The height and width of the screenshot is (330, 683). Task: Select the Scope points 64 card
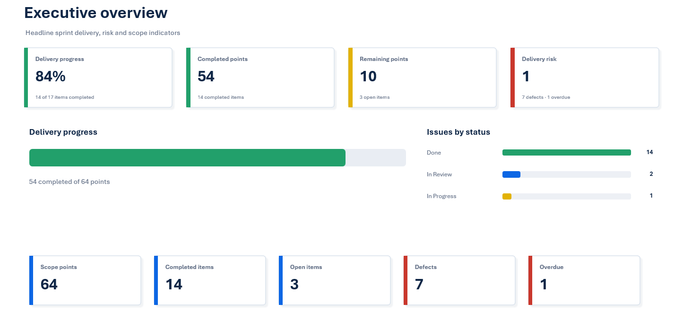pos(85,280)
